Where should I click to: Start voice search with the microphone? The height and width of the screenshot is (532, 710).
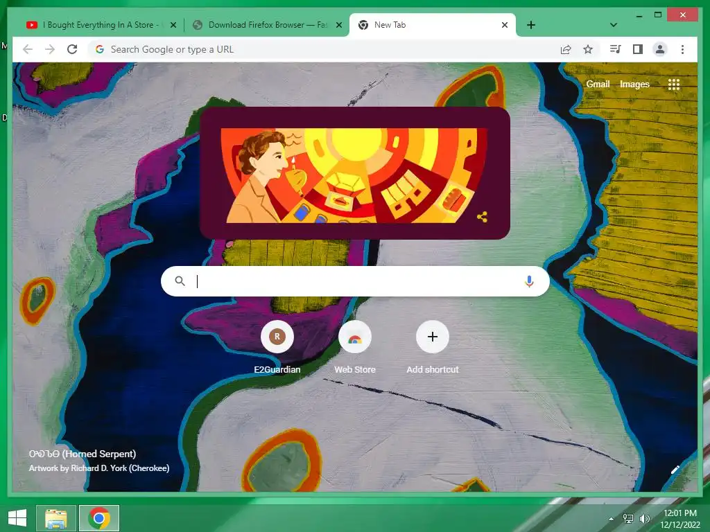[529, 281]
